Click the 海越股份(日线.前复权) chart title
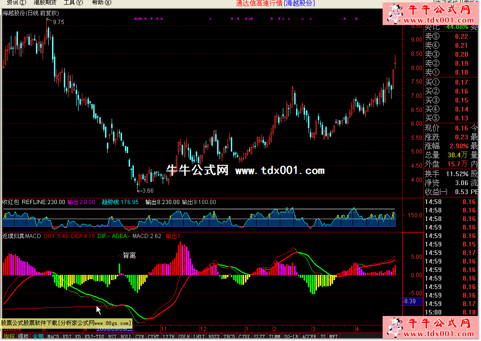Image resolution: width=481 pixels, height=341 pixels. point(31,13)
